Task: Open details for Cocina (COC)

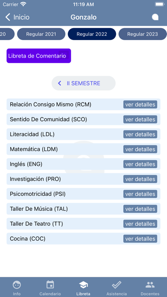Action: click(140, 239)
